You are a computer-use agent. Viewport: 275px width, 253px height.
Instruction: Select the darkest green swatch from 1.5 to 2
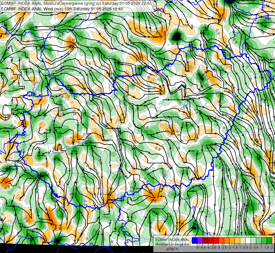(x=269, y=241)
